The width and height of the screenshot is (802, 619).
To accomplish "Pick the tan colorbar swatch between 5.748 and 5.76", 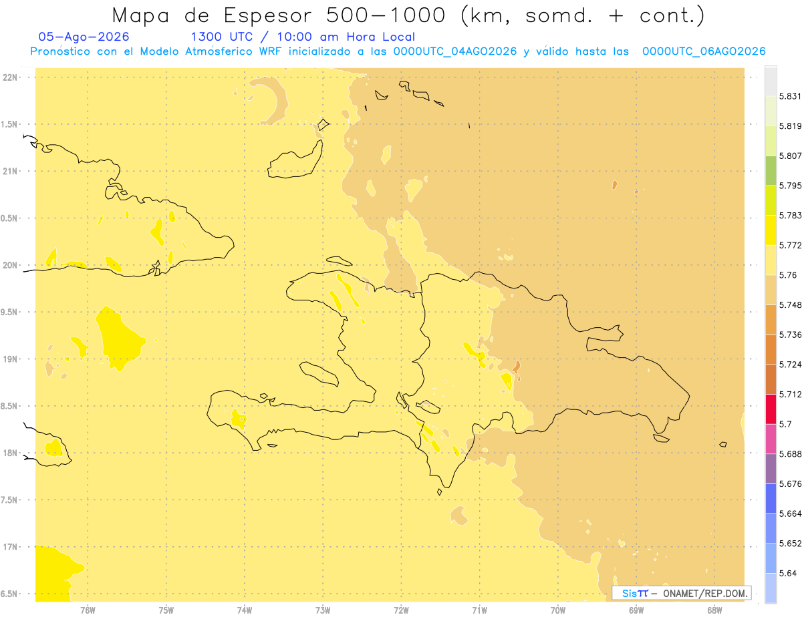I will (771, 290).
